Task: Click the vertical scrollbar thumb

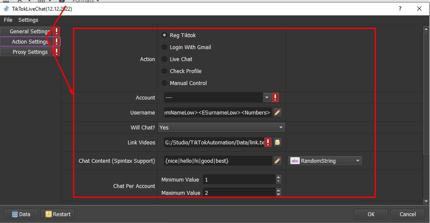Action: pyautogui.click(x=426, y=93)
